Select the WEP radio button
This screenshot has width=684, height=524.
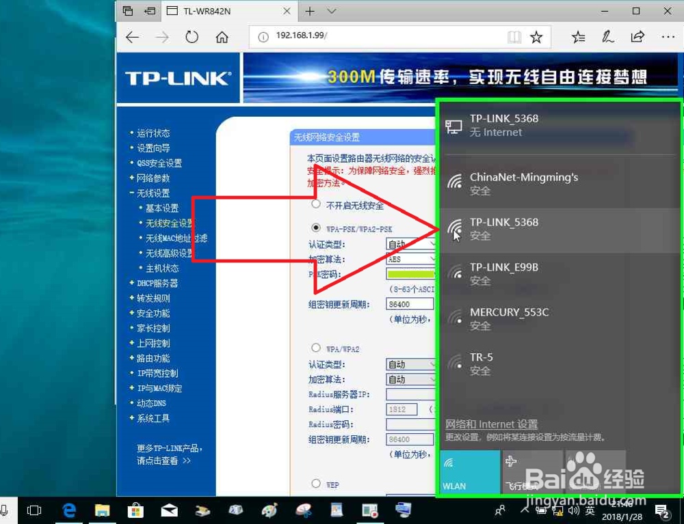[316, 483]
